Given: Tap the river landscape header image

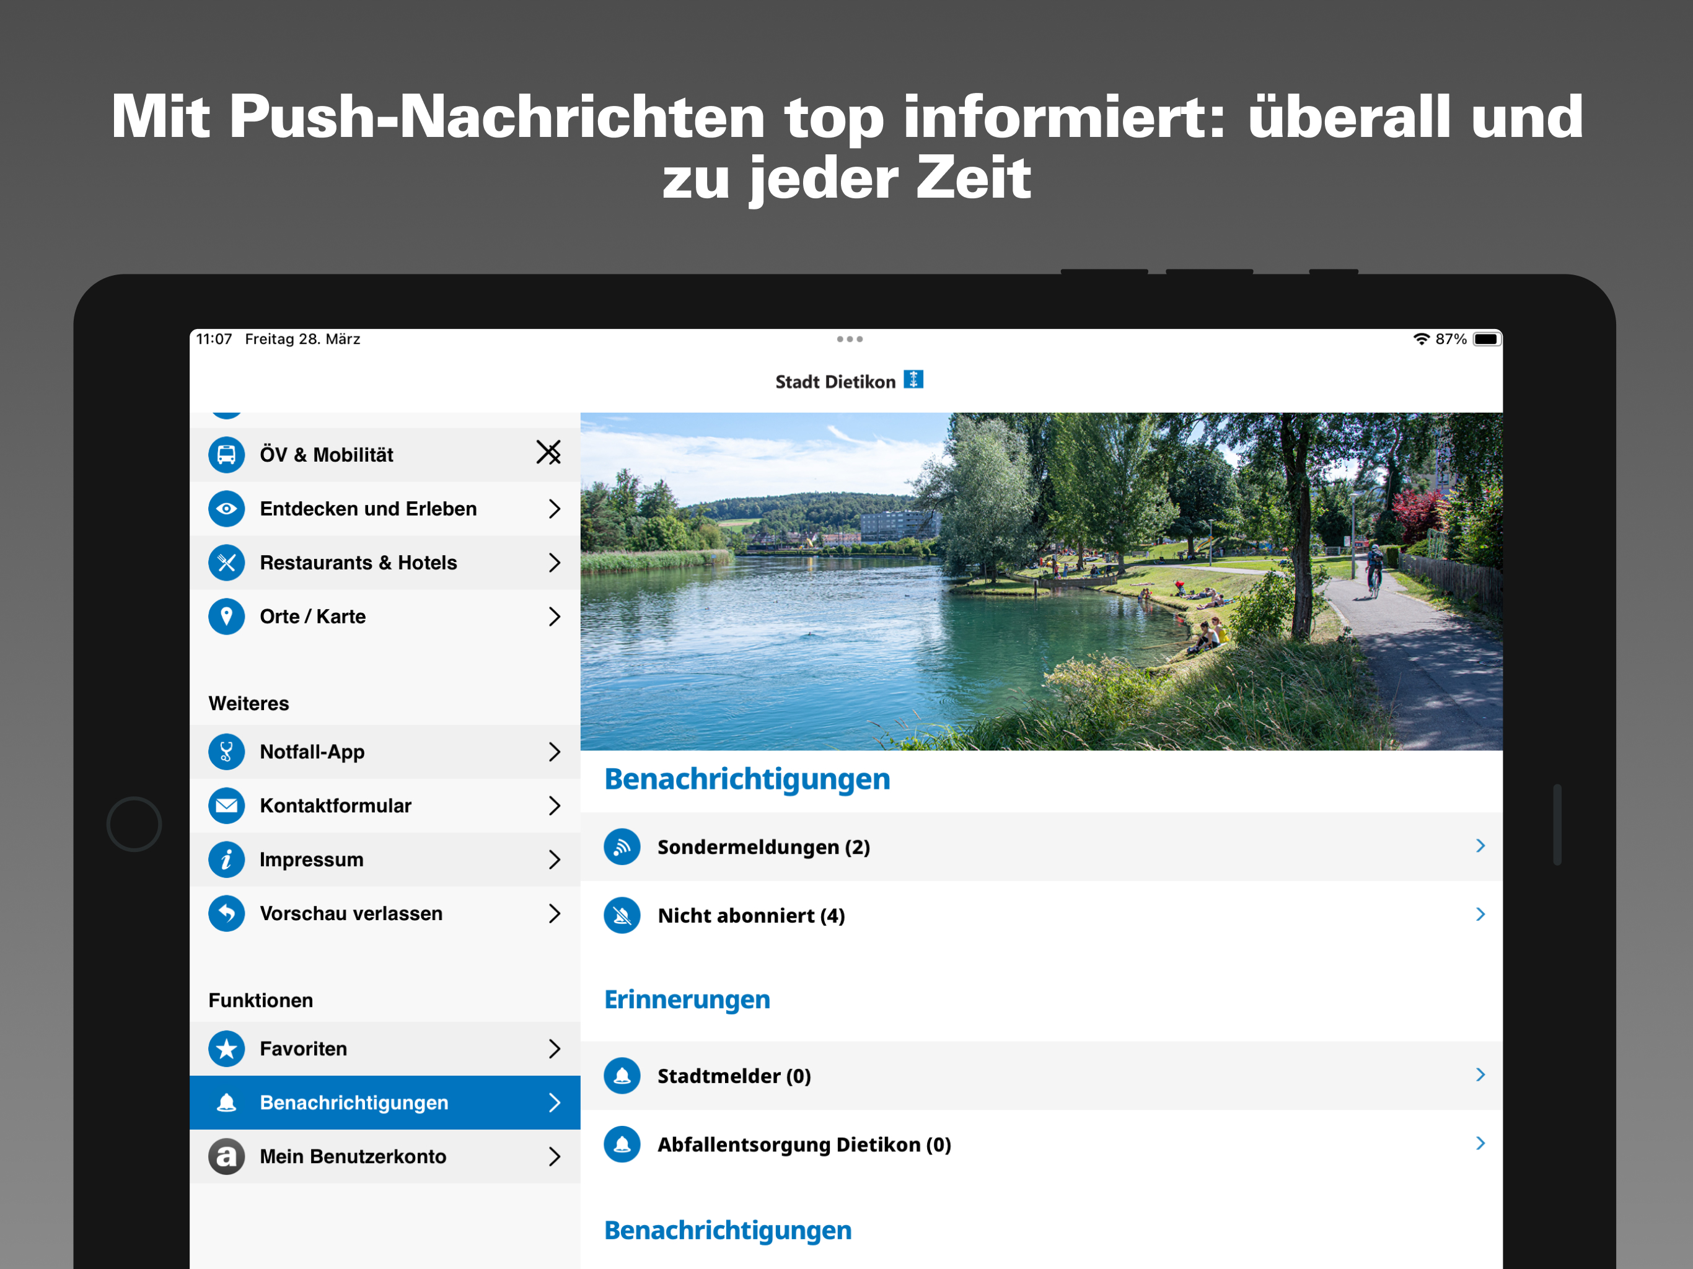Looking at the screenshot, I should point(1041,582).
